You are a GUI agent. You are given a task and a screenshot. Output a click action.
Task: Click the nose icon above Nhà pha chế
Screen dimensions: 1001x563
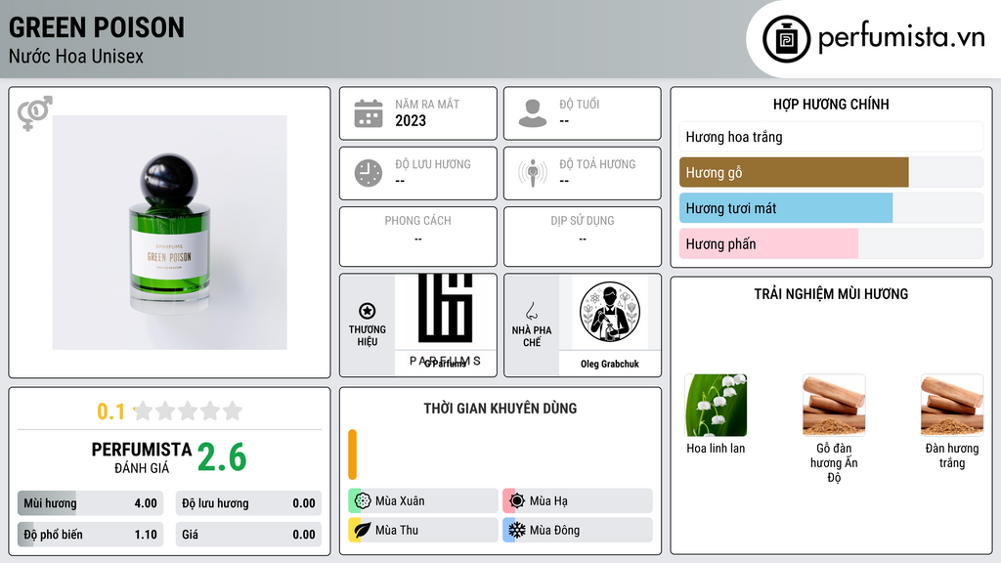531,311
